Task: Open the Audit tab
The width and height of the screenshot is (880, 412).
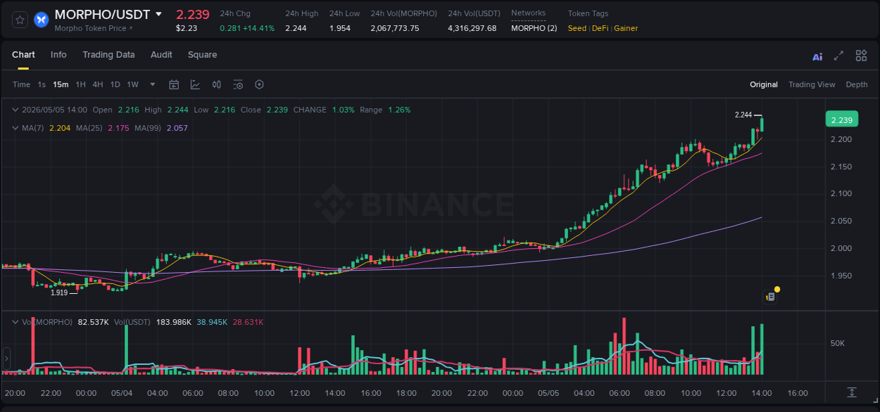Action: (161, 55)
